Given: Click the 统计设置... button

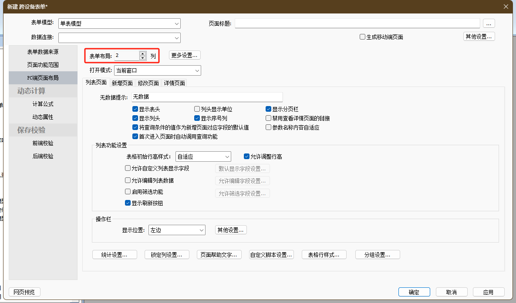Looking at the screenshot, I should click(115, 255).
